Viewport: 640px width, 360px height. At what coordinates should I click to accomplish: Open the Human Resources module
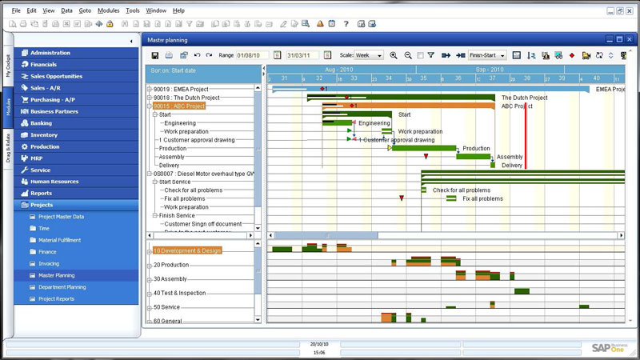coord(76,182)
